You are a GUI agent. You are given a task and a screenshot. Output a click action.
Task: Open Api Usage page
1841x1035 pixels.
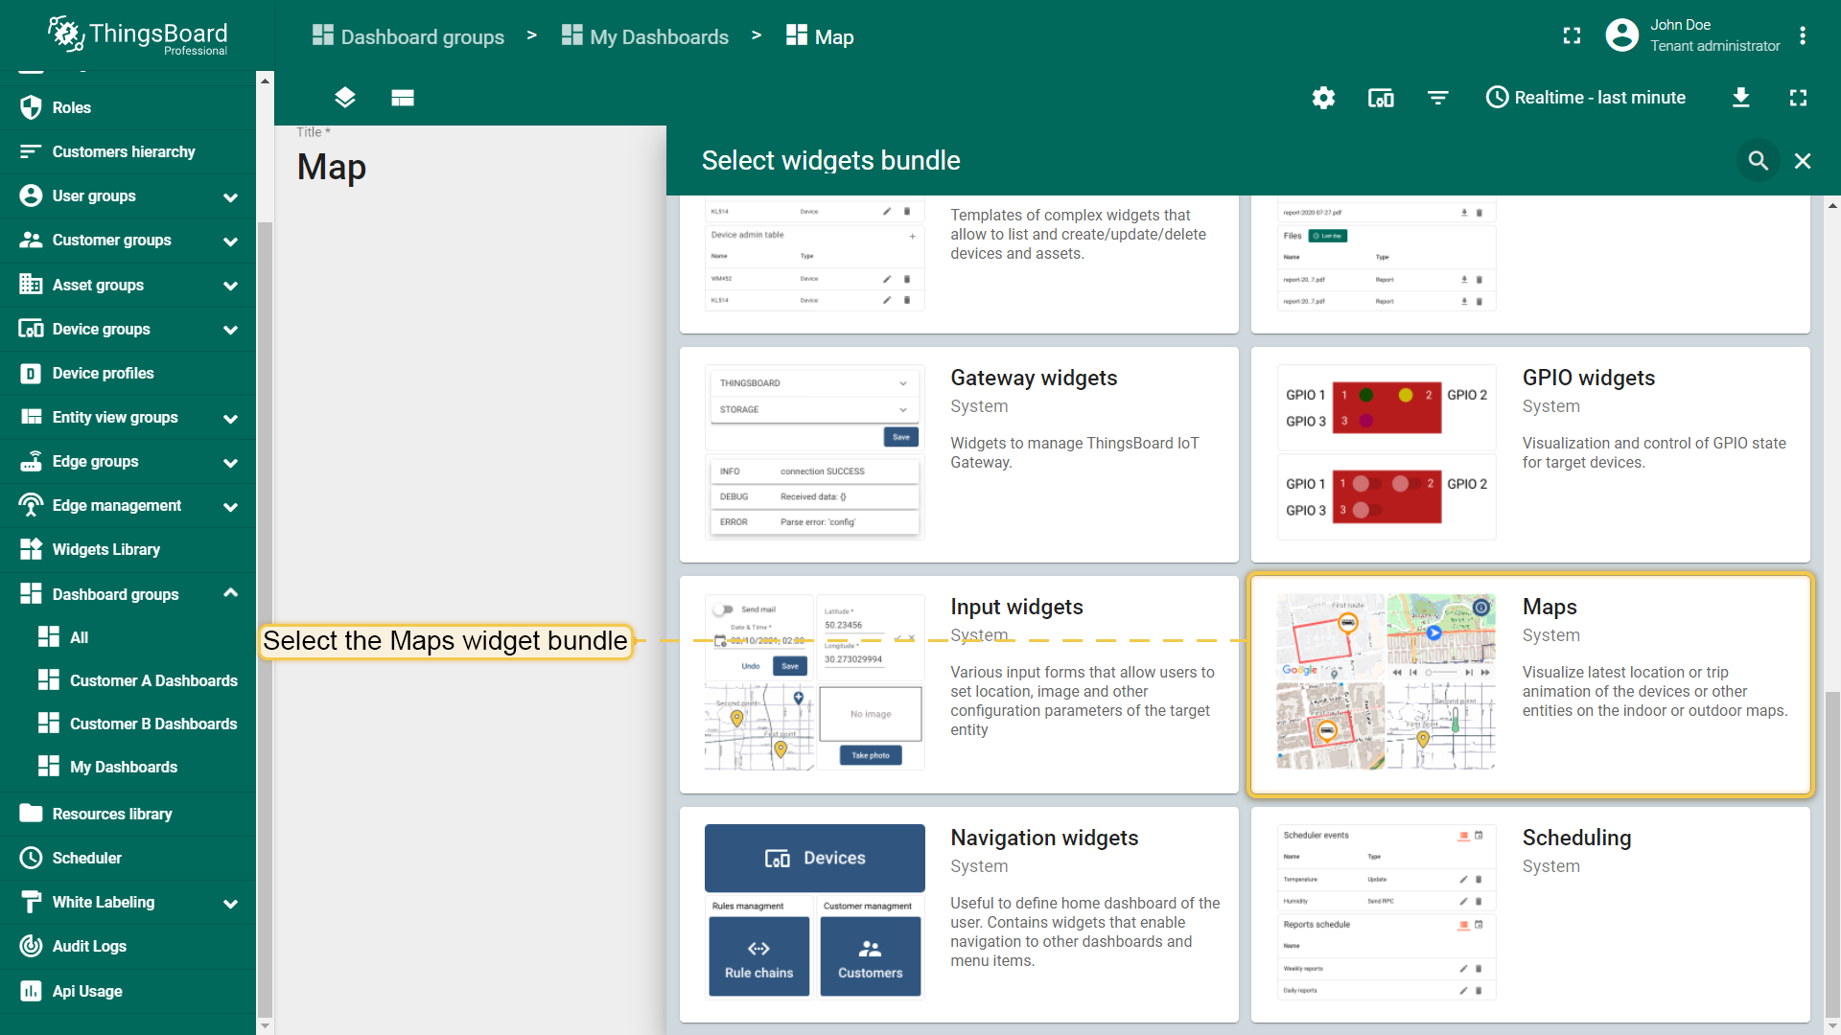tap(128, 991)
